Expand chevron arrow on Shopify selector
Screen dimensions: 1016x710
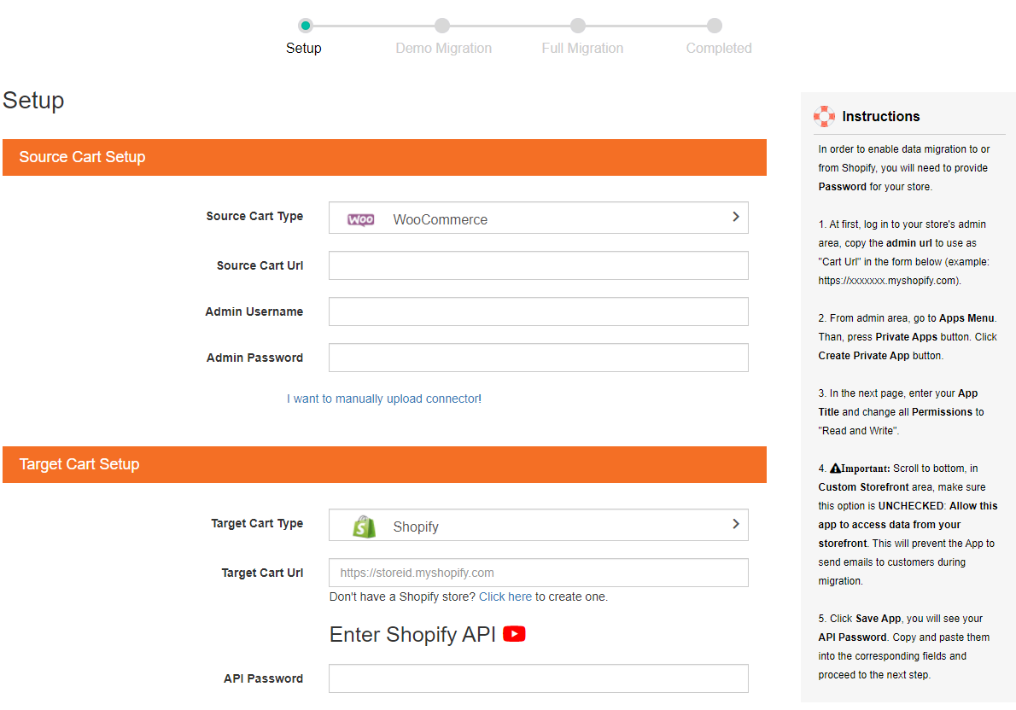pyautogui.click(x=735, y=523)
